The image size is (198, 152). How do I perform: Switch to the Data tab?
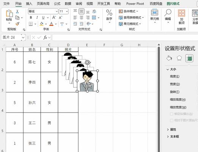point(68,4)
